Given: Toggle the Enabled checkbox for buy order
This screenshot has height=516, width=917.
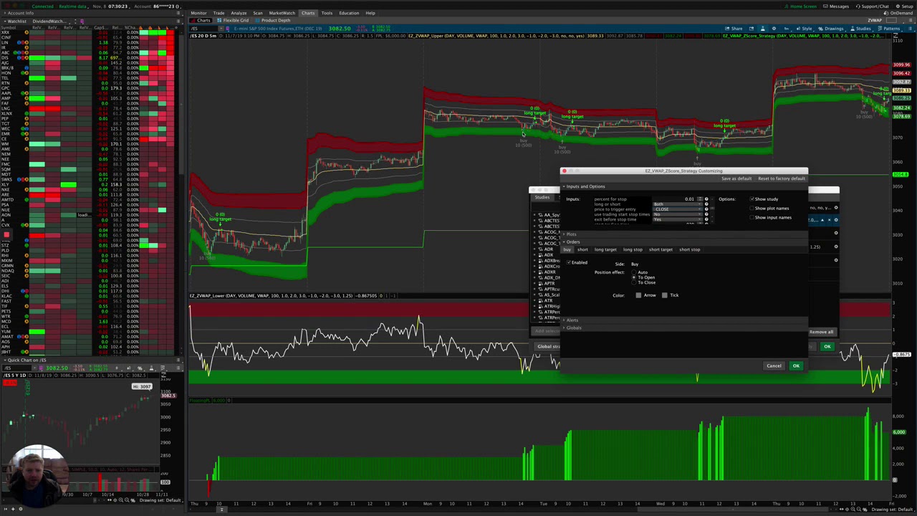Looking at the screenshot, I should click(x=569, y=262).
